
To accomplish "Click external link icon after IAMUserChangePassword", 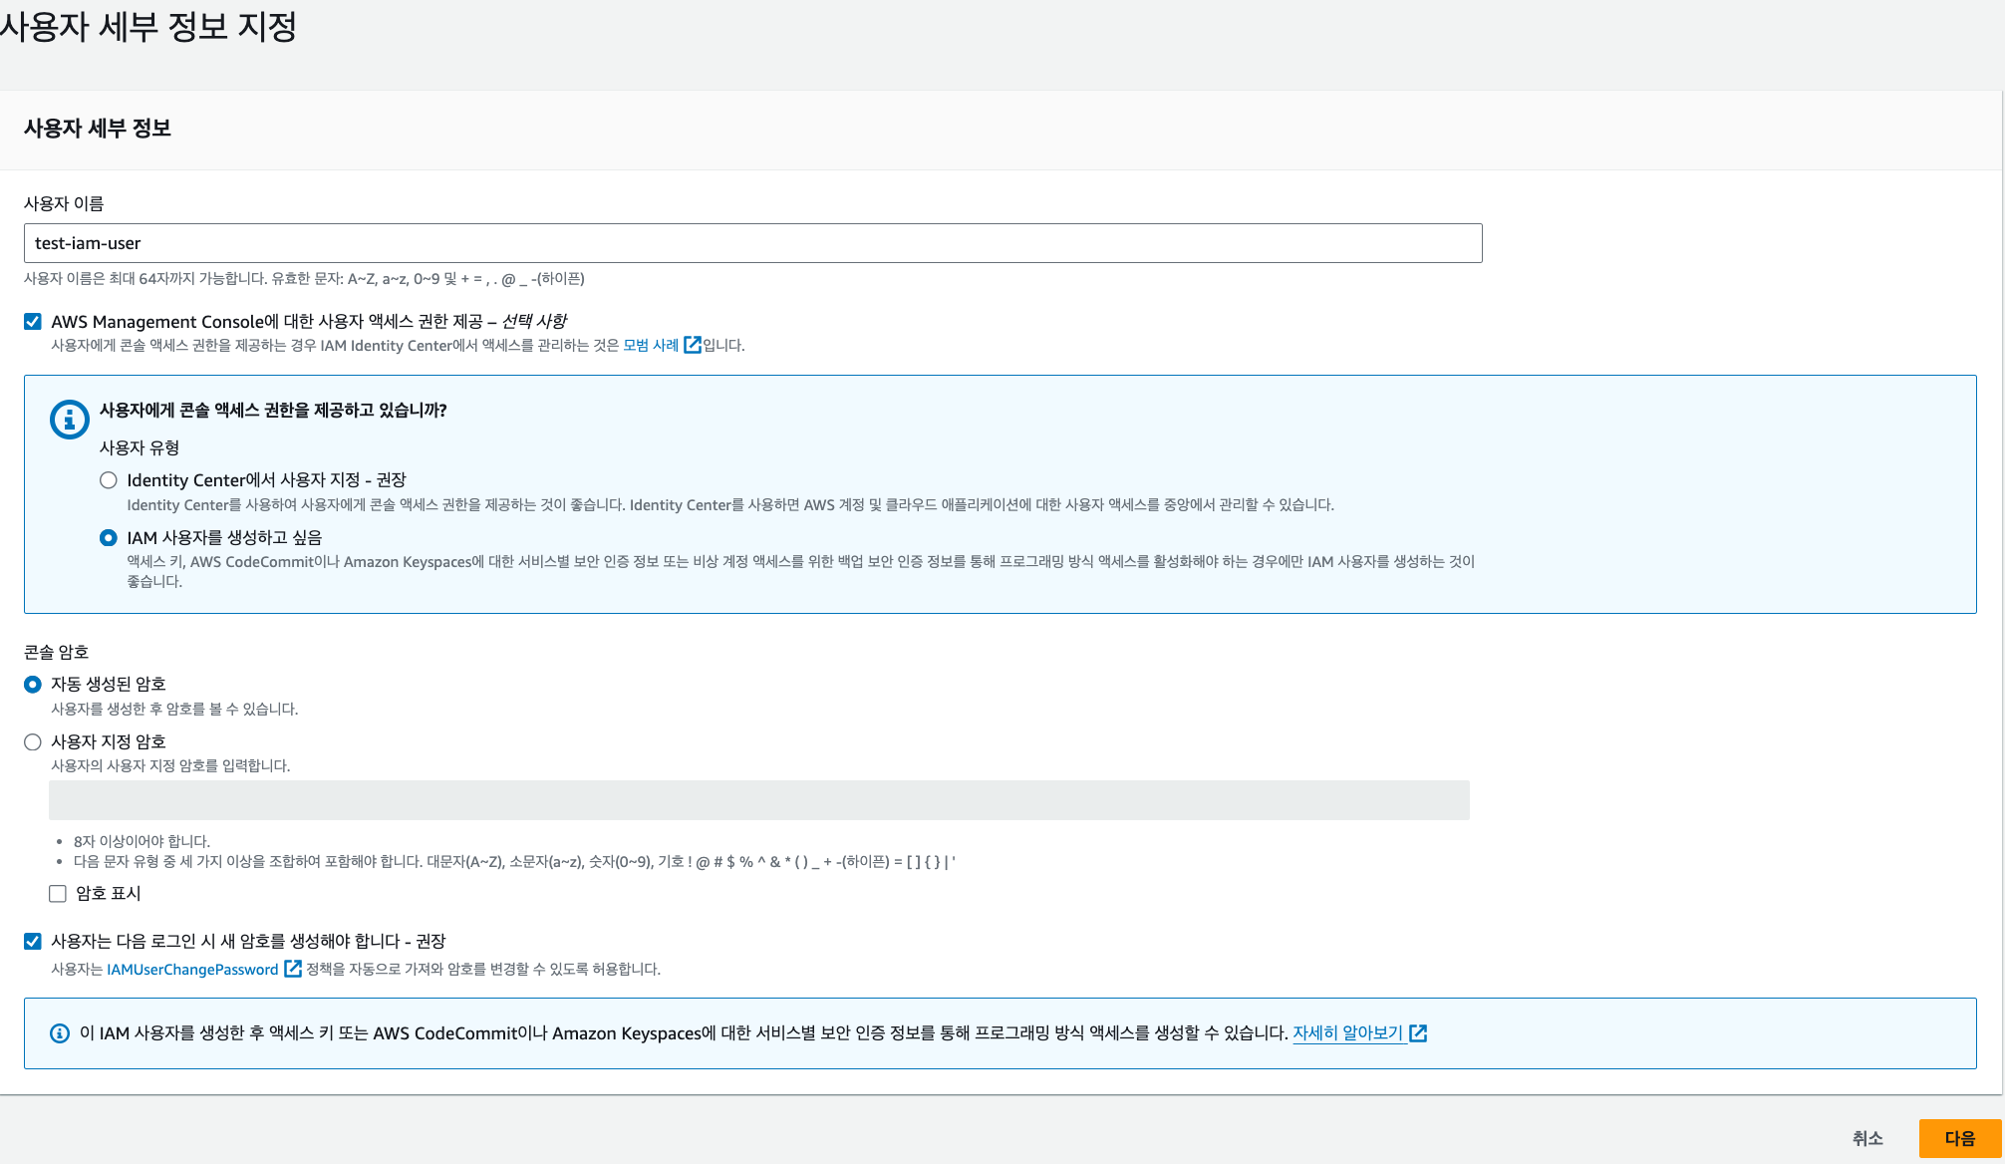I will coord(293,969).
